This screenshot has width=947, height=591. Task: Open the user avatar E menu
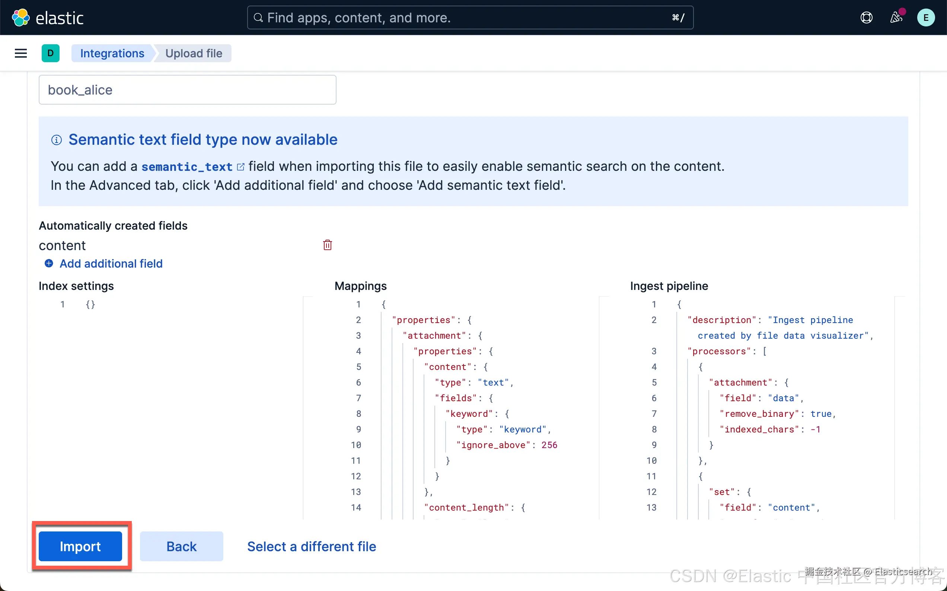click(925, 17)
